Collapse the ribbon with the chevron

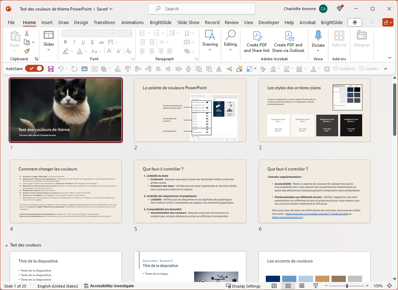click(x=390, y=58)
